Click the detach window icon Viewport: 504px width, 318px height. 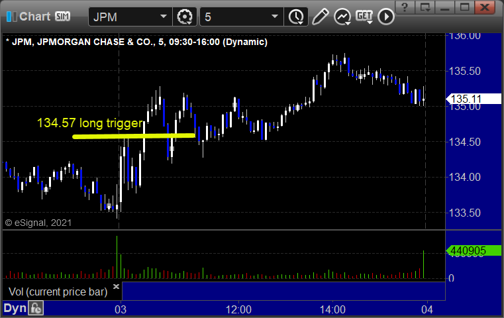425,7
